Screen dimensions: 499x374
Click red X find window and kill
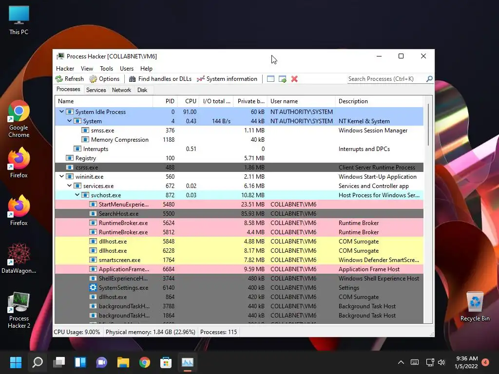(294, 79)
